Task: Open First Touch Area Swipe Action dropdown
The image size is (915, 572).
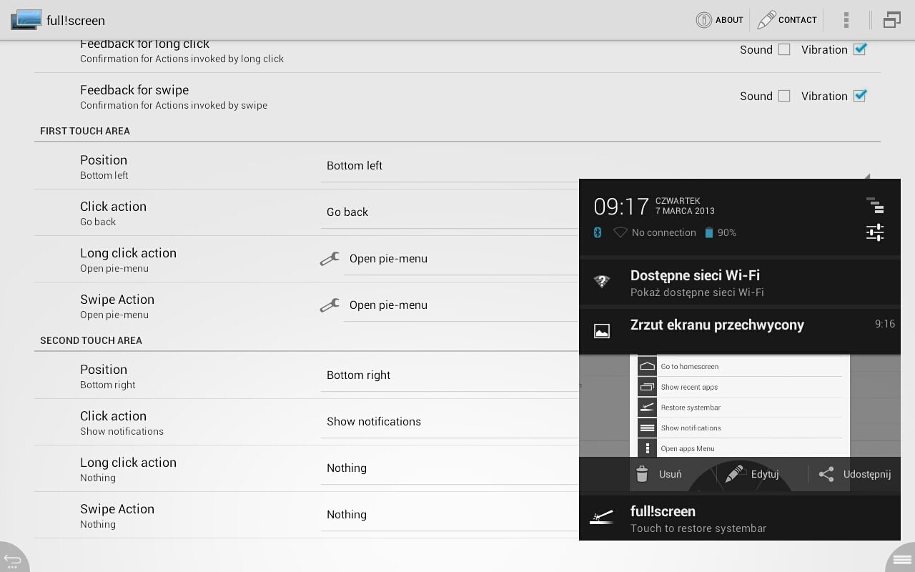Action: 461,305
